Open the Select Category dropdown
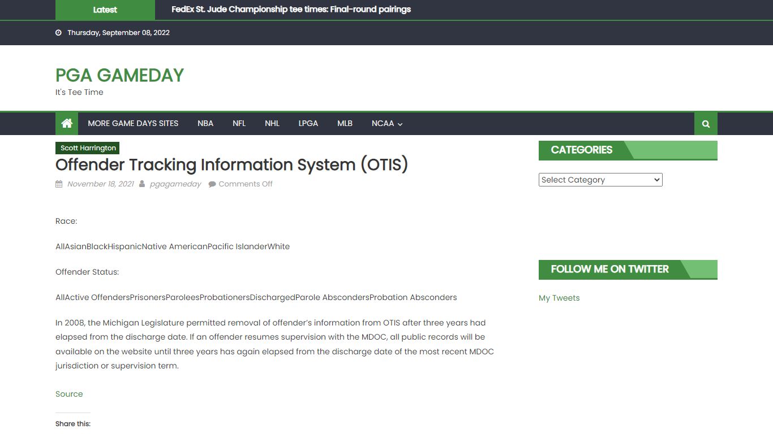 (600, 180)
